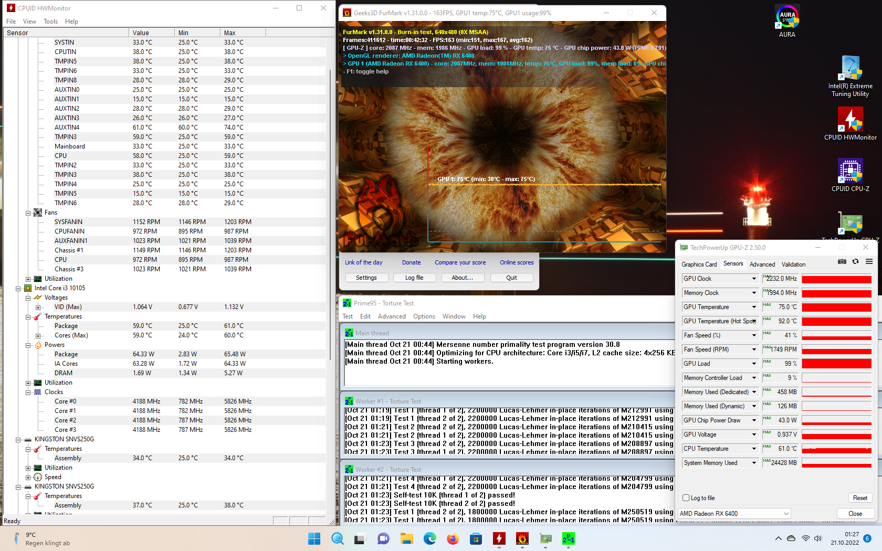The image size is (882, 551).
Task: Open Task View from the taskbar
Action: coord(360,538)
